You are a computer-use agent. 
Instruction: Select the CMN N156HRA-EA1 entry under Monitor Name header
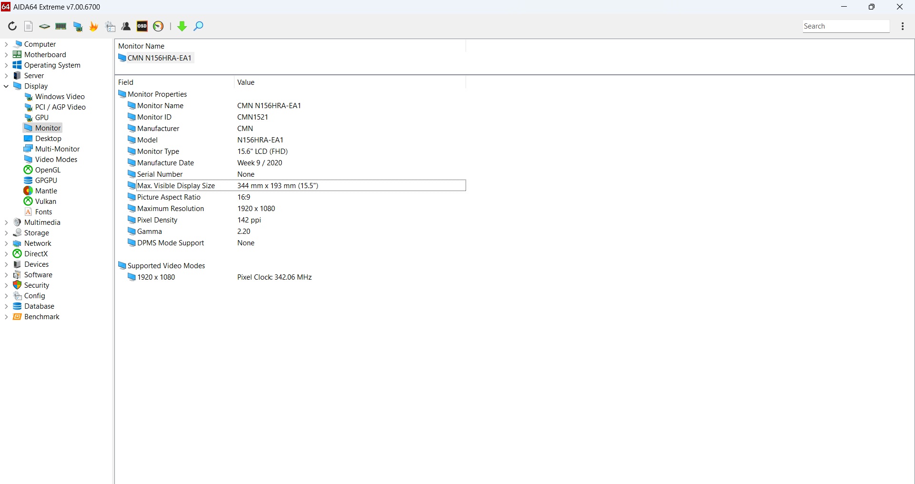(x=155, y=58)
